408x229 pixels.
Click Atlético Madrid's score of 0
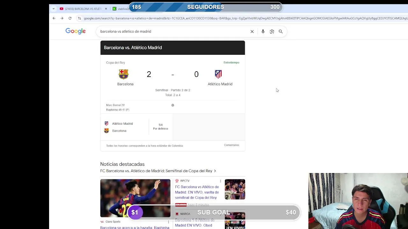(196, 74)
